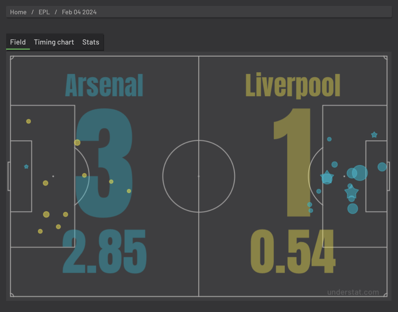Click the own-goal star in left six-yard box
This screenshot has width=398, height=312.
[26, 167]
